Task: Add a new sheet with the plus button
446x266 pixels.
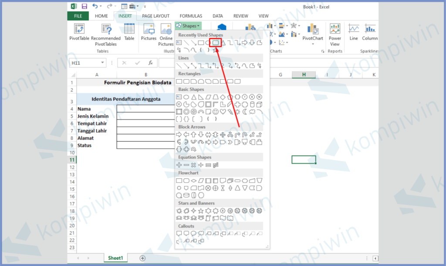Action: pos(142,258)
